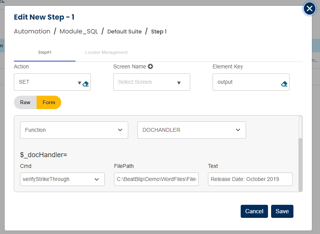Save the step

[282, 211]
